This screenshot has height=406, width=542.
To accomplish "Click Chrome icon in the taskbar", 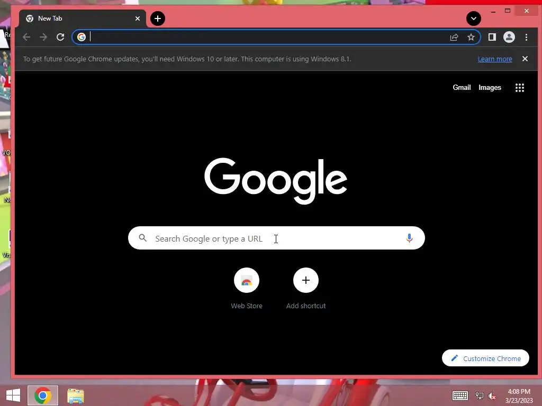I will [43, 395].
